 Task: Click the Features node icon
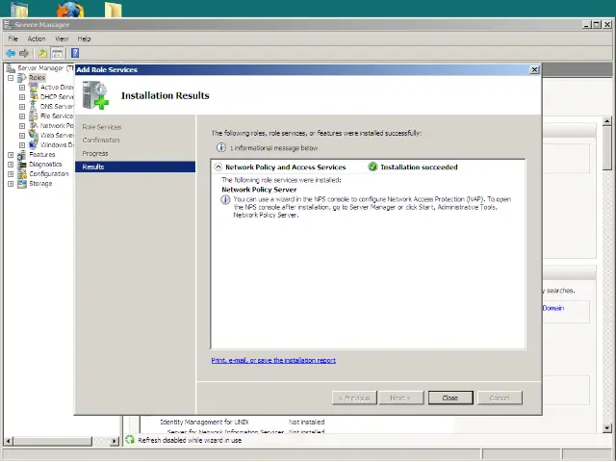(x=22, y=155)
